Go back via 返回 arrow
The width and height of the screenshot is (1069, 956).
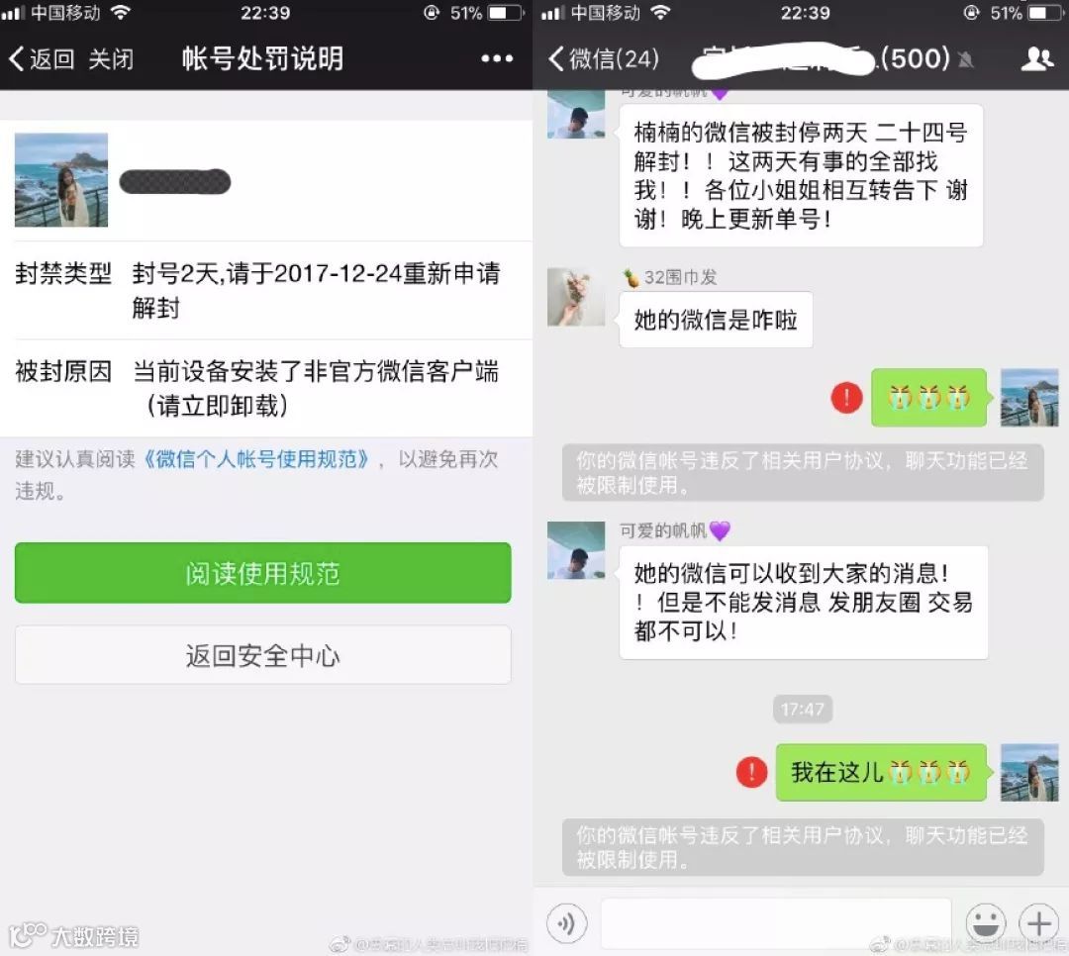(41, 58)
